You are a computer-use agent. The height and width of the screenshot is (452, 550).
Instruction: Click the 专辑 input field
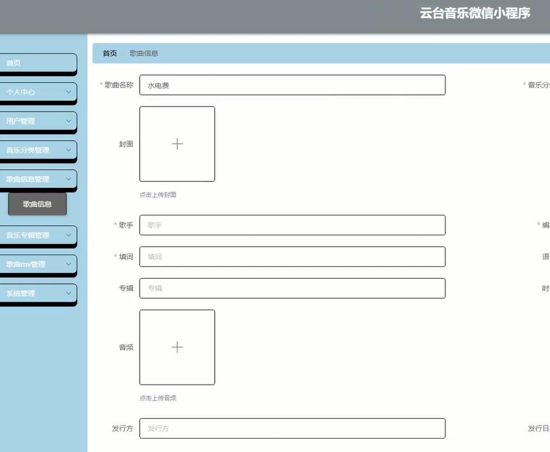293,287
